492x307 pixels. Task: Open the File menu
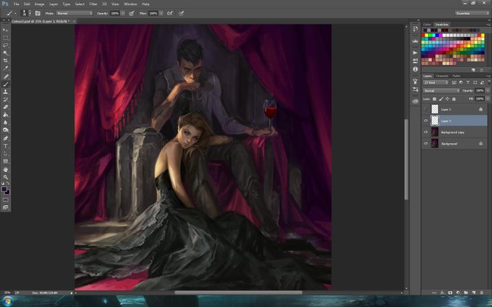click(17, 4)
